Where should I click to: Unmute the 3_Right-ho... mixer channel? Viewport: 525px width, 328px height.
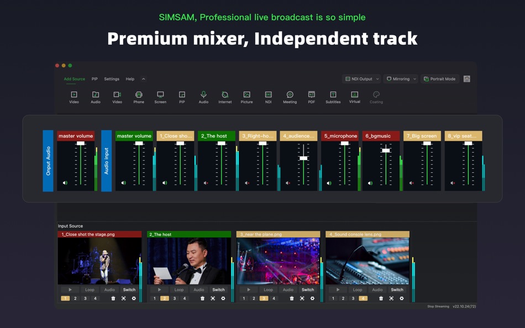coord(247,183)
